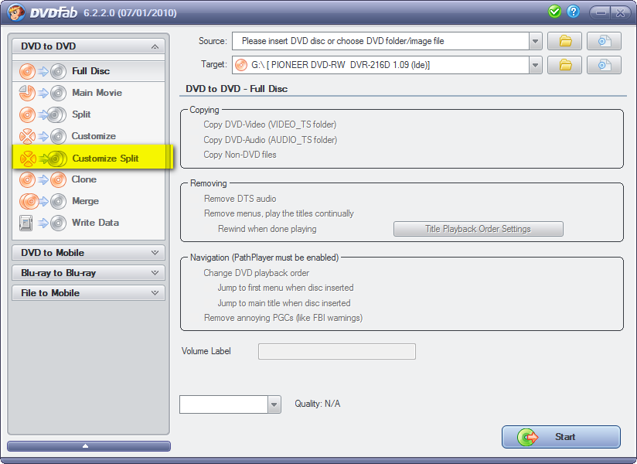
Task: Toggle Remove DTS audio option
Action: 240,199
